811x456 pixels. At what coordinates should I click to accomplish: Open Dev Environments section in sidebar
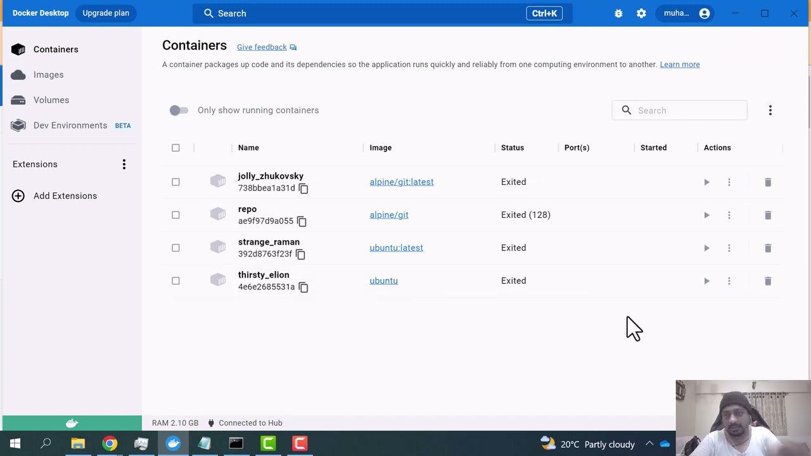[71, 125]
